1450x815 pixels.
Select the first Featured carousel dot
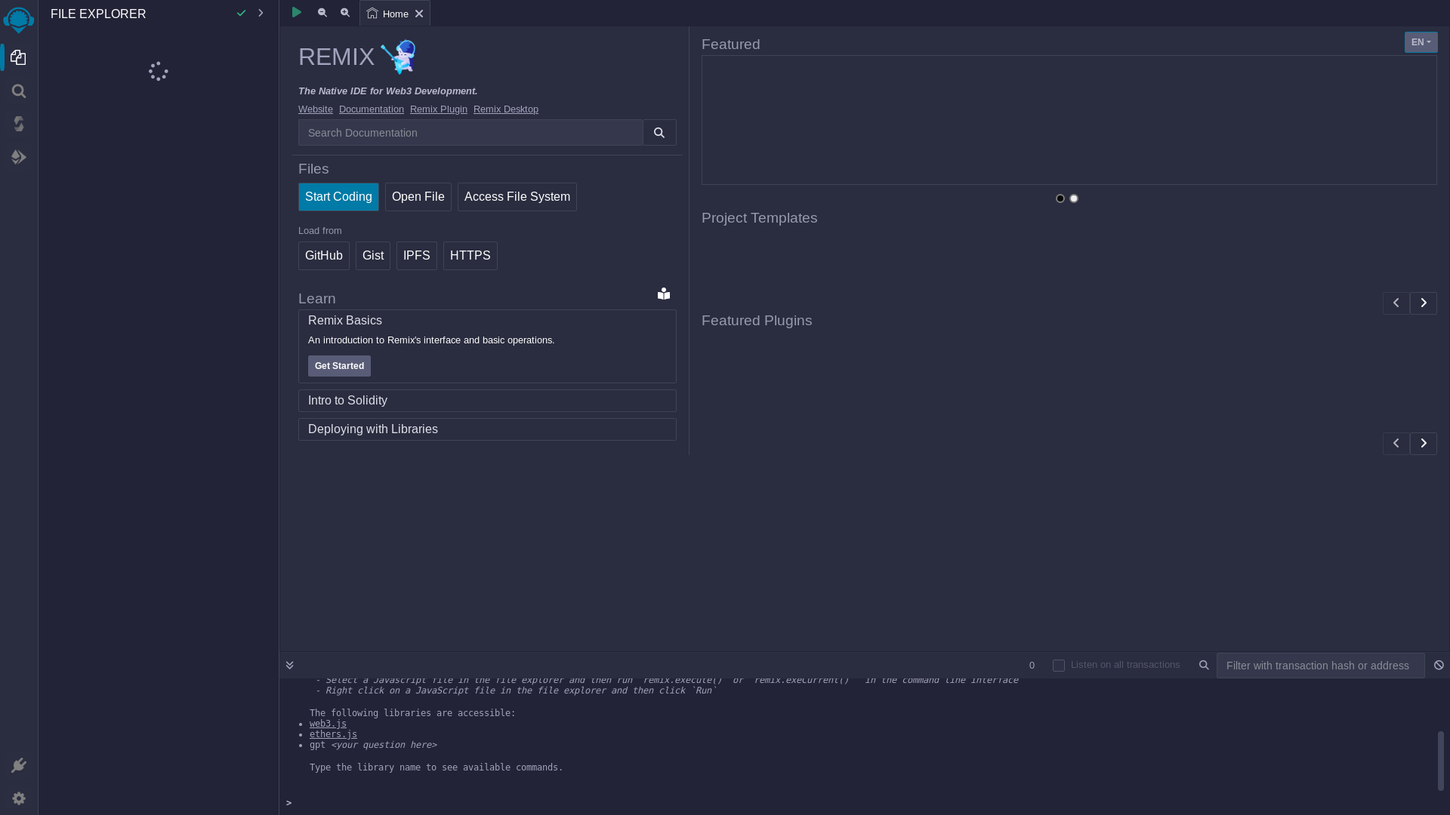coord(1060,198)
